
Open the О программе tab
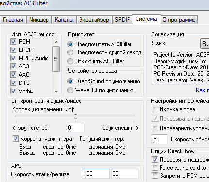pos(179,20)
